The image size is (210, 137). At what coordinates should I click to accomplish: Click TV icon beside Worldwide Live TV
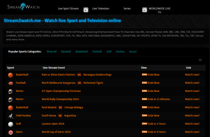pyautogui.click(x=145, y=10)
